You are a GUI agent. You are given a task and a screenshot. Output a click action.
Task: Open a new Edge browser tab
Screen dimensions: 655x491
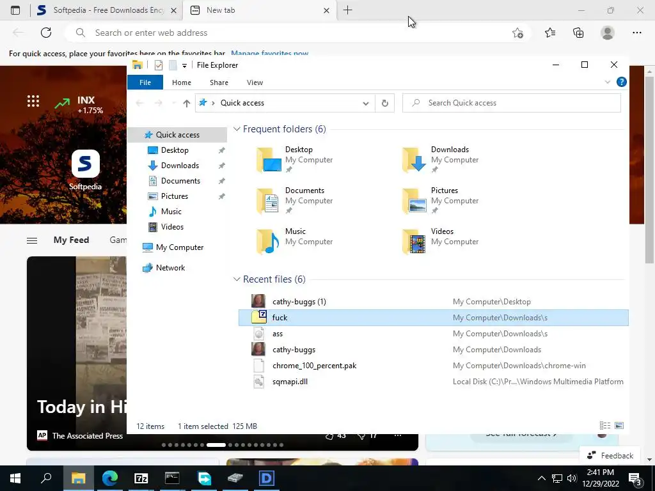347,10
